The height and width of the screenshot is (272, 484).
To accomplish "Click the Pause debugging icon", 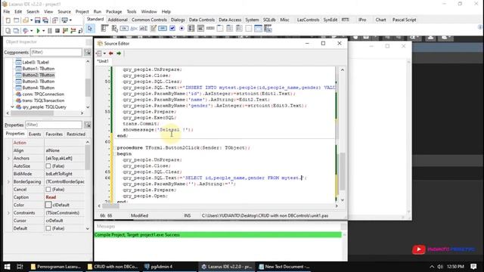I will click(50, 31).
